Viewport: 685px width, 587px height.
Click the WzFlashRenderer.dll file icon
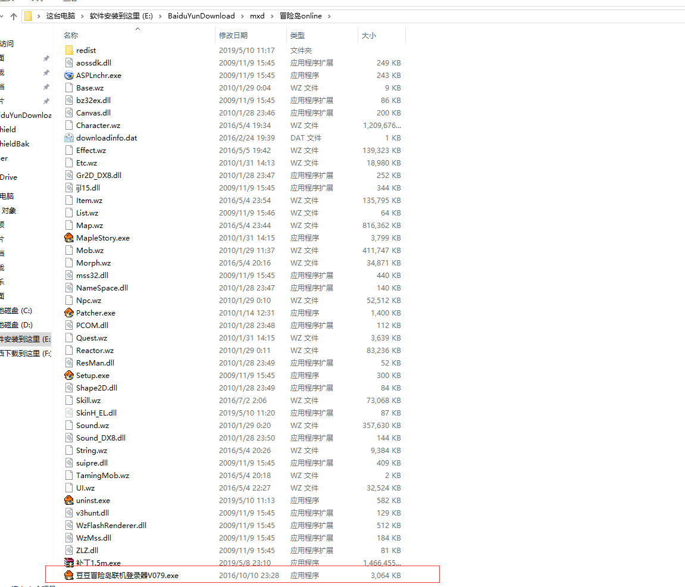tap(68, 525)
